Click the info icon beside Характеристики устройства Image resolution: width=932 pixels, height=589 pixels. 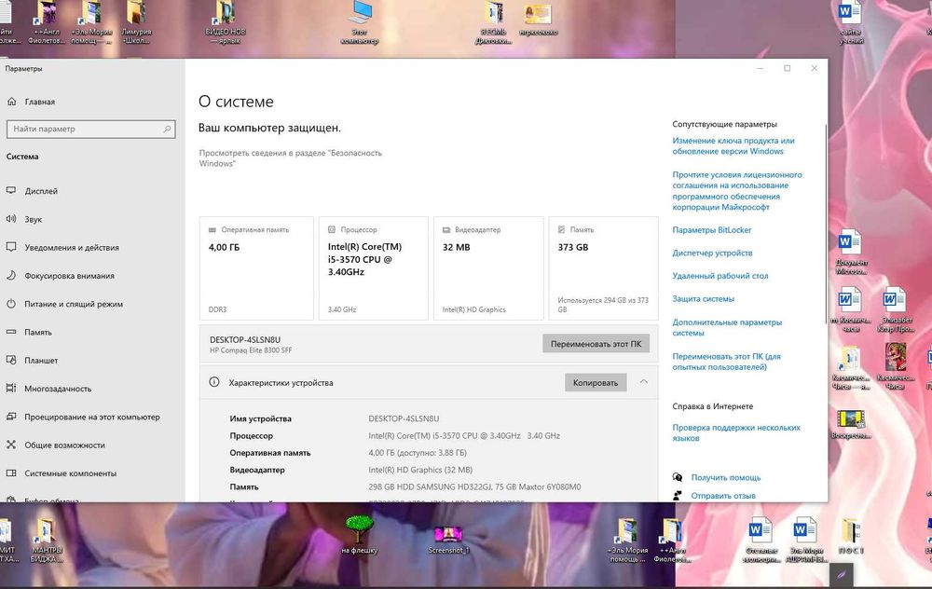click(x=214, y=382)
